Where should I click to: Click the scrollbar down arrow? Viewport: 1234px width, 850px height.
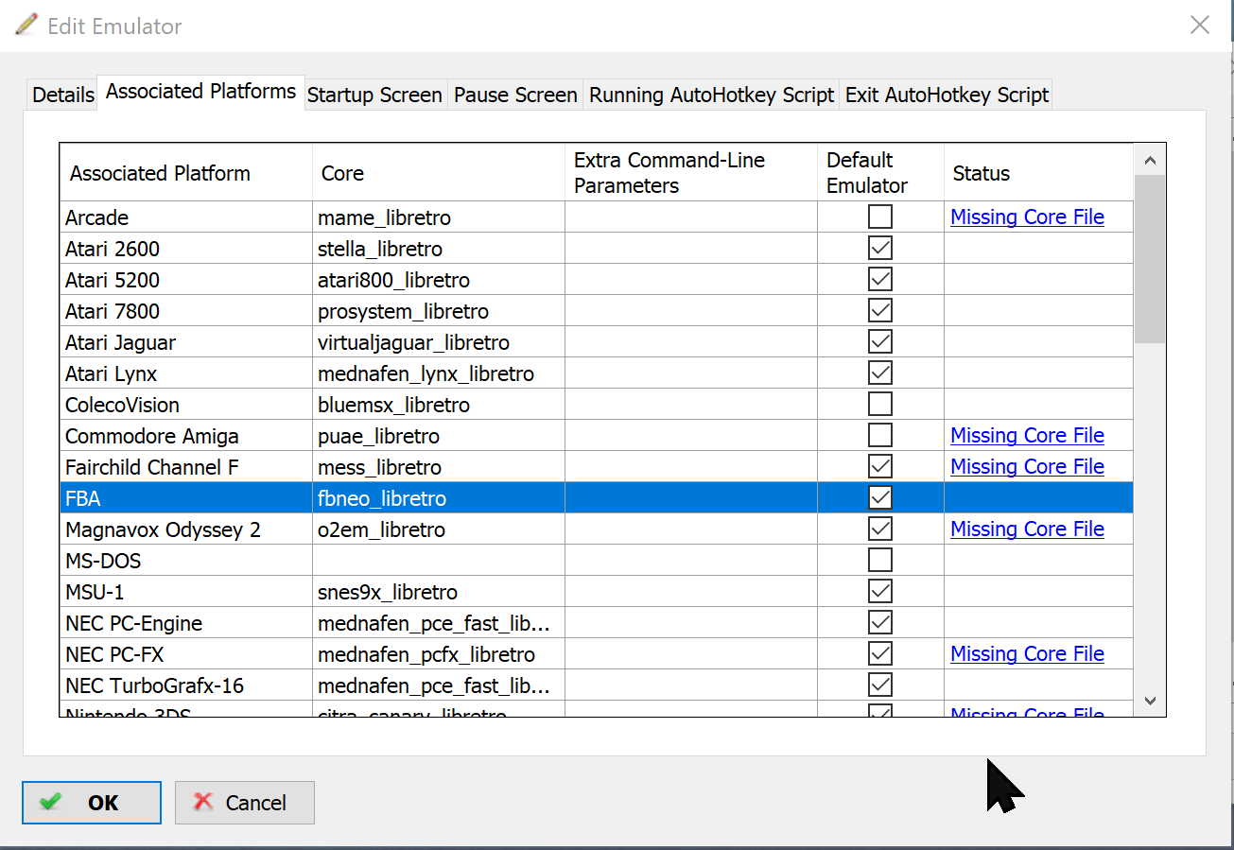(x=1150, y=701)
